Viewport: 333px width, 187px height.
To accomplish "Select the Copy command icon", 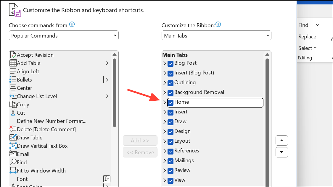I will [13, 104].
